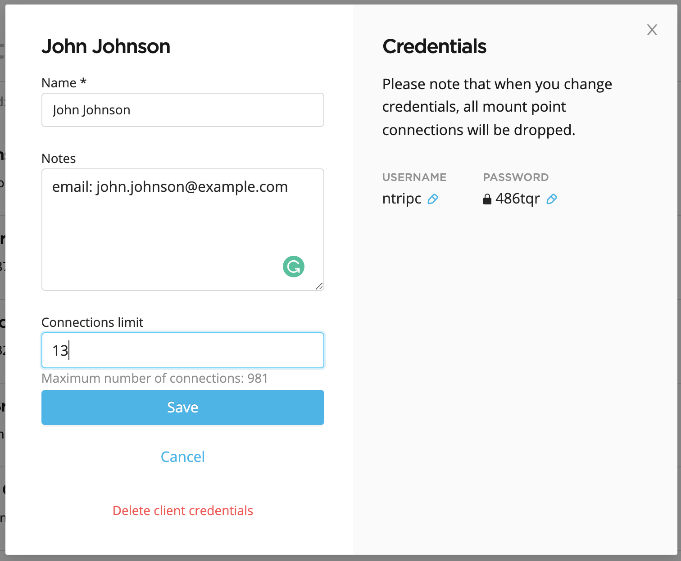Screen dimensions: 681x561
Task: Open the Grammarly widget in Notes
Action: tap(294, 267)
